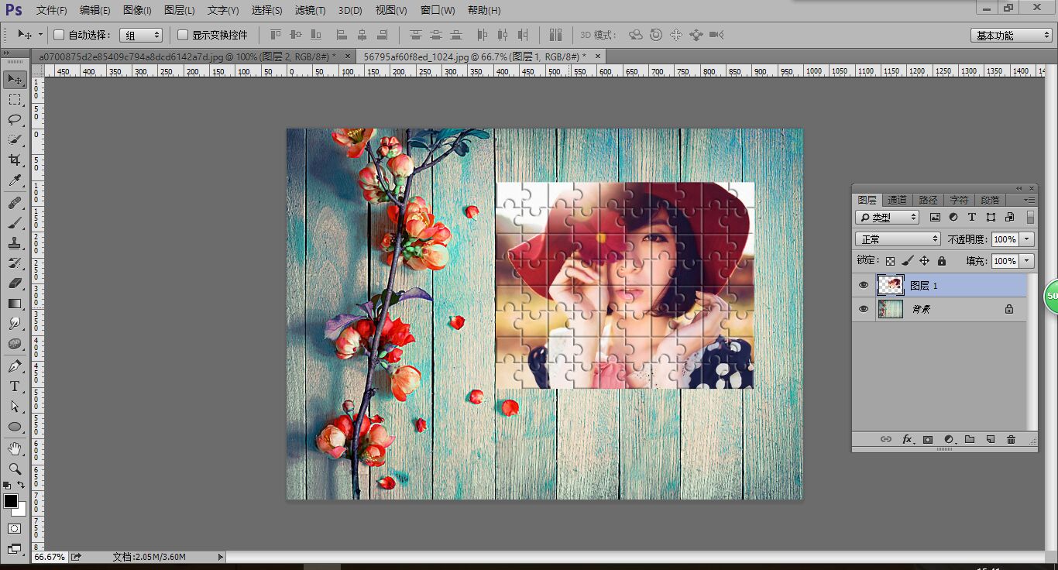The image size is (1058, 570).
Task: Expand the 基本功能 workspace dropdown
Action: 1011,36
